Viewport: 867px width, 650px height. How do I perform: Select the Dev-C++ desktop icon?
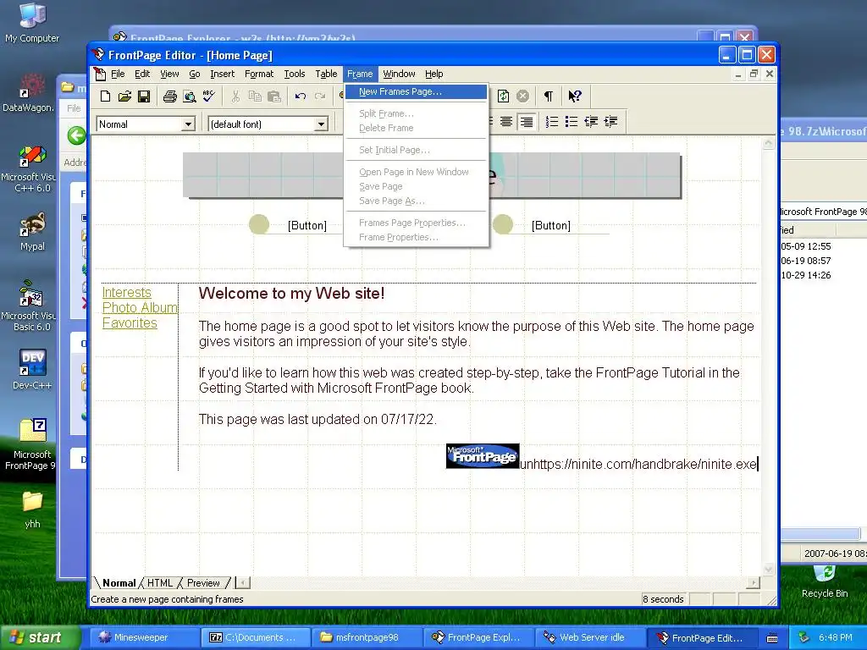coord(32,370)
